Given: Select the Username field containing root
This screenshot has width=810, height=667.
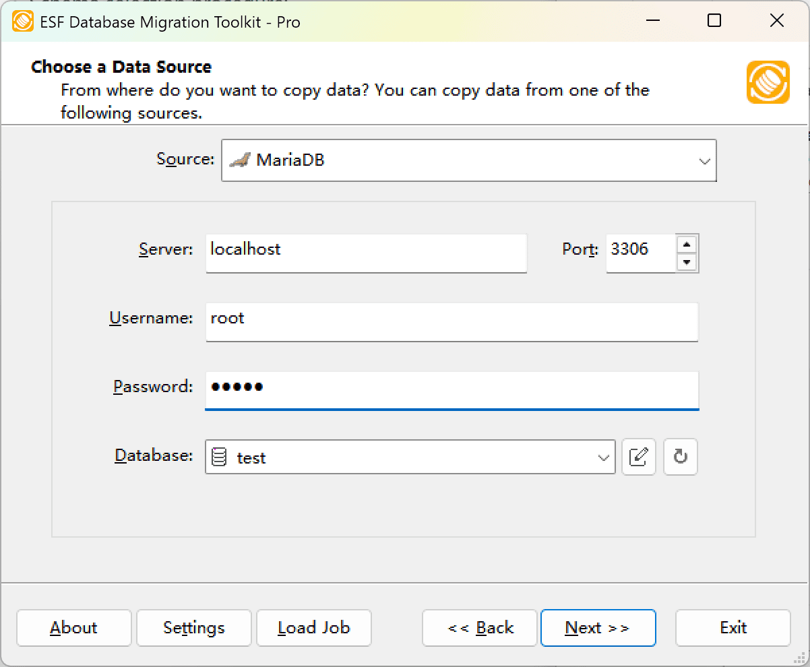Looking at the screenshot, I should pyautogui.click(x=451, y=322).
